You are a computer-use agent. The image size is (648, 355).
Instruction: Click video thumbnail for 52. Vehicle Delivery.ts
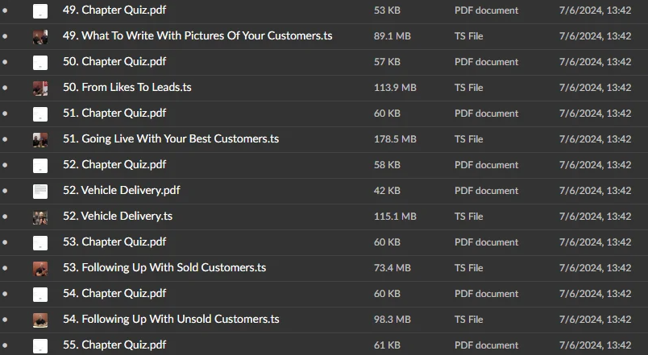coord(40,217)
